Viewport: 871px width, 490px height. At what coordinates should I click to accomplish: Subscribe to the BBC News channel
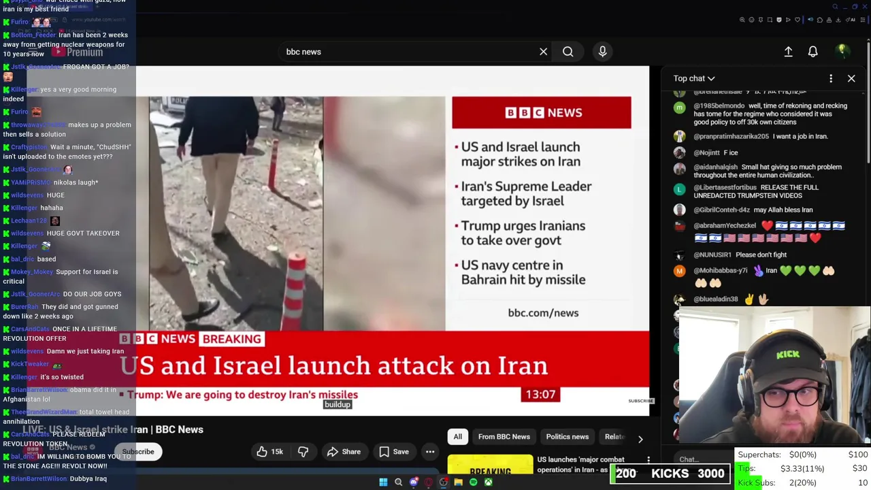(x=138, y=452)
